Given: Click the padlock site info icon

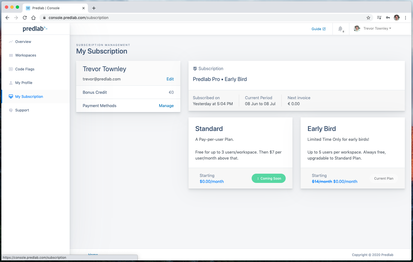Looking at the screenshot, I should (x=44, y=18).
